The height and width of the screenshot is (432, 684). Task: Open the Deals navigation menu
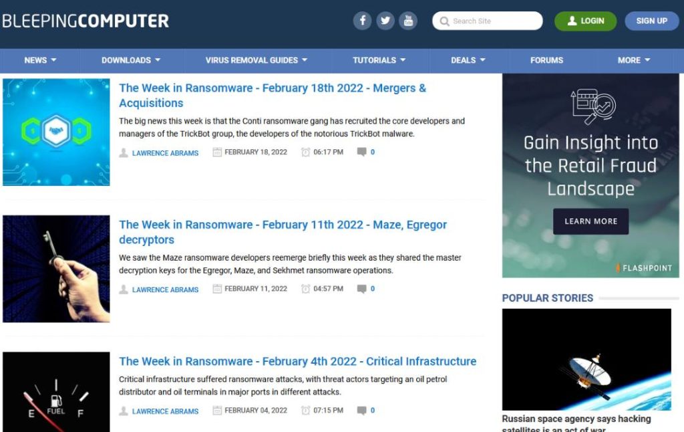coord(468,60)
